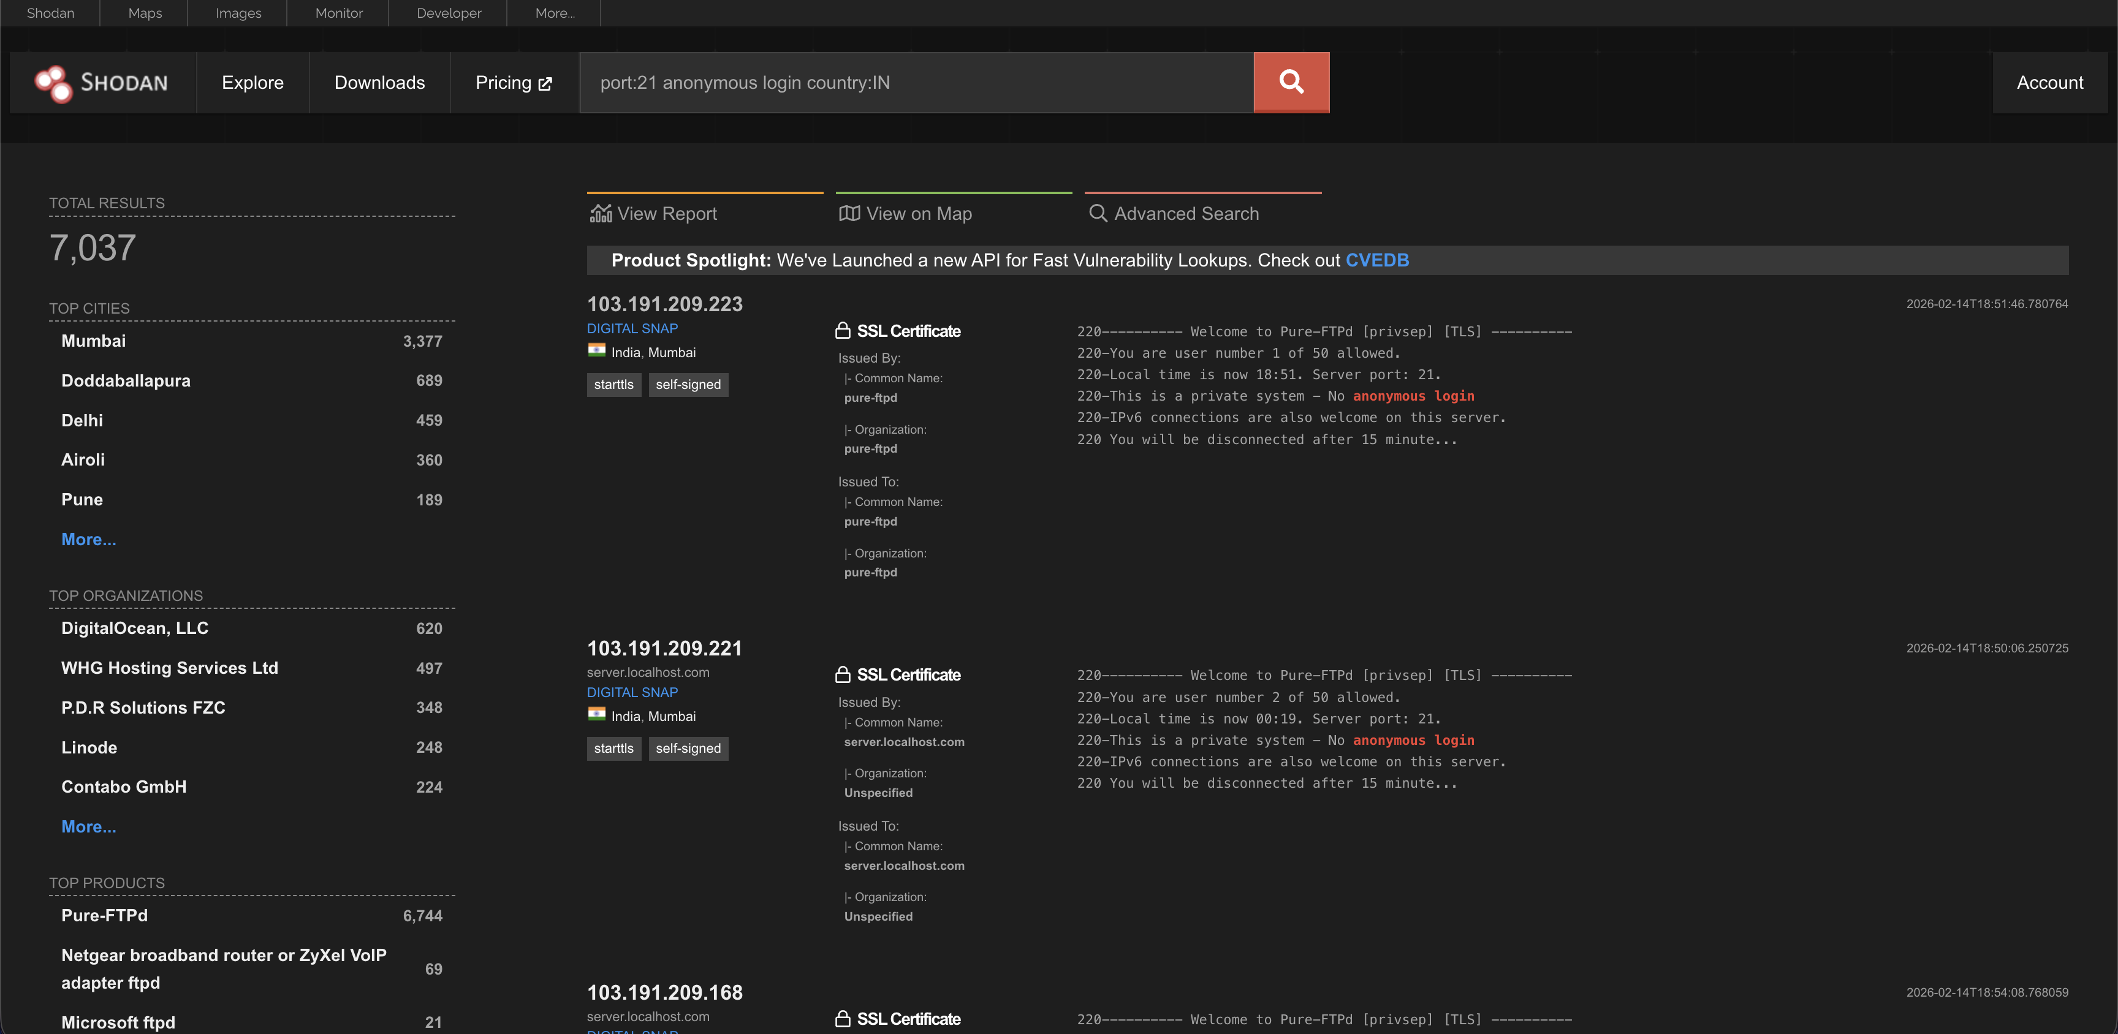Screen dimensions: 2118x1034
Task: Click the View on Map icon
Action: tap(849, 214)
